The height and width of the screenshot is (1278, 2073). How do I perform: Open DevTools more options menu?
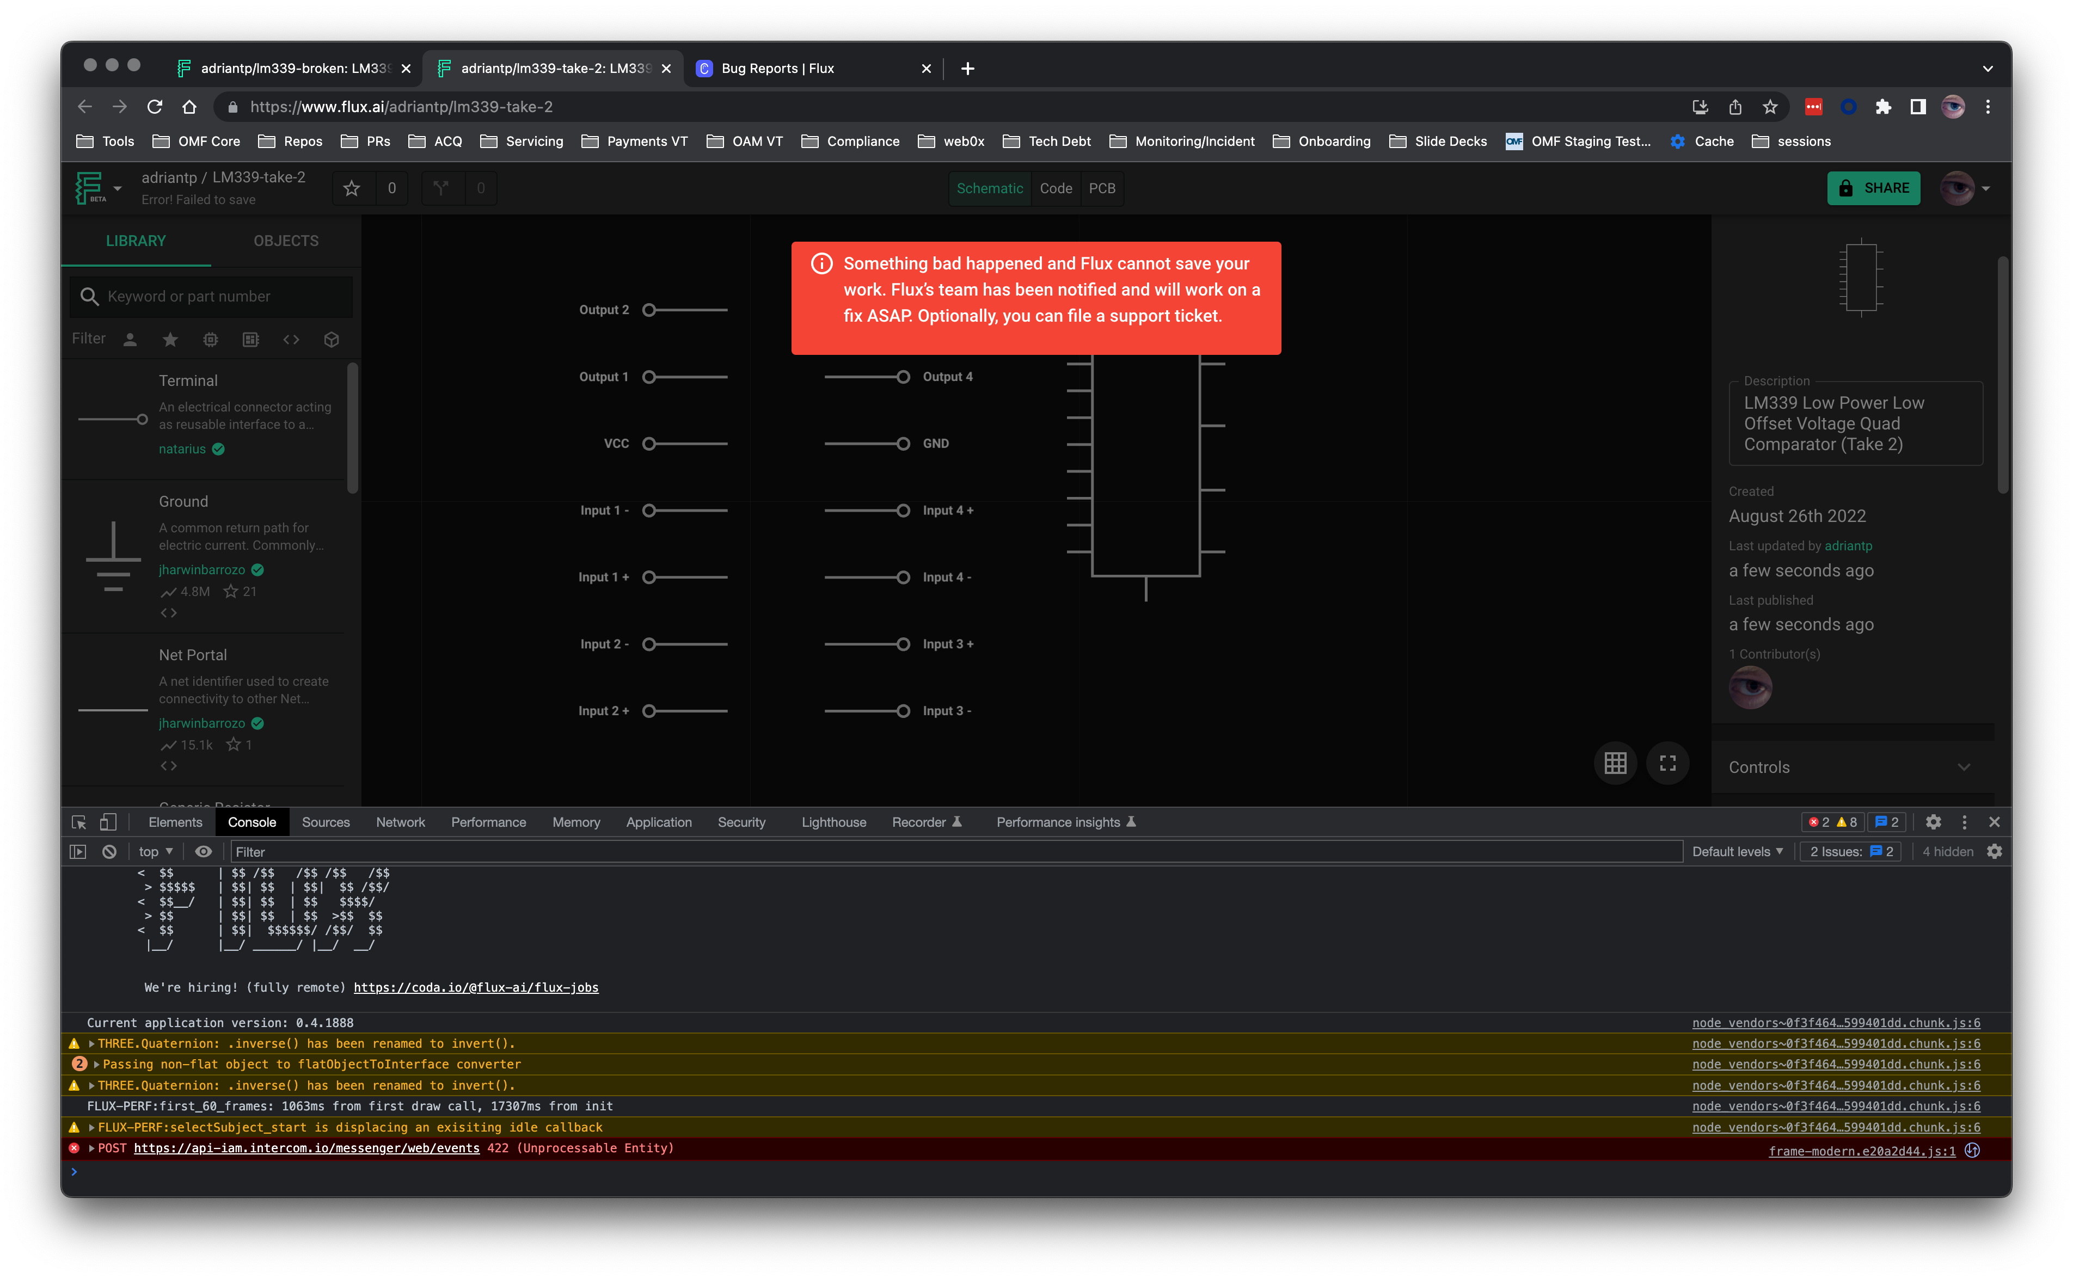coord(1964,822)
